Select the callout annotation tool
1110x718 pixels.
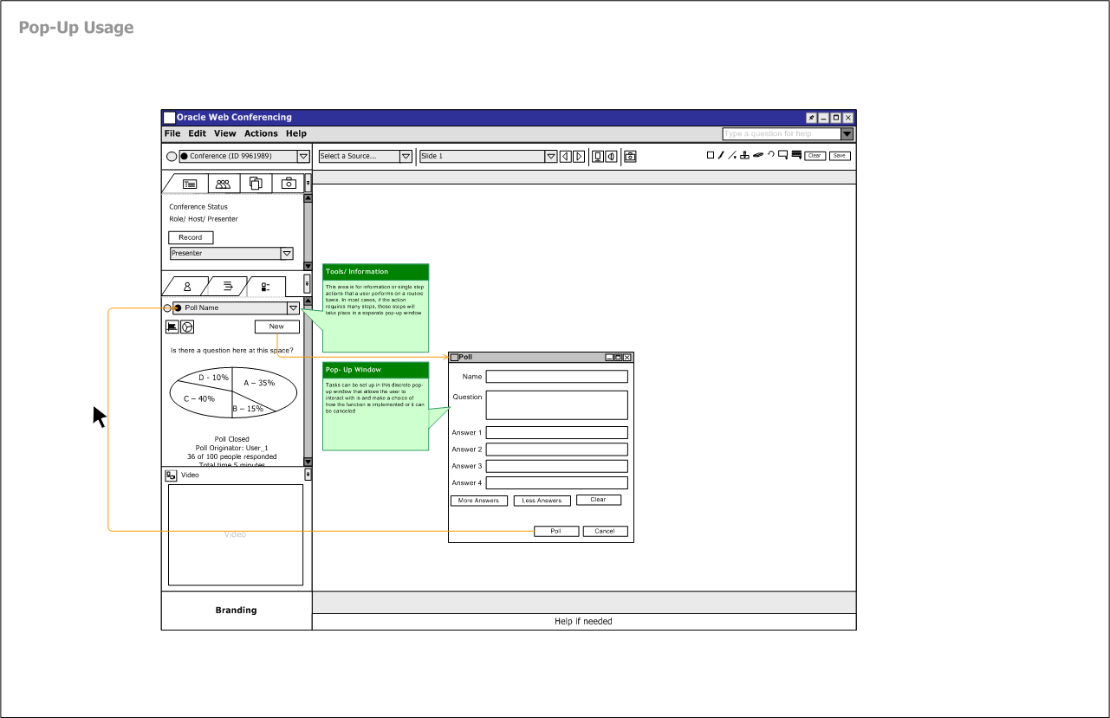click(782, 155)
